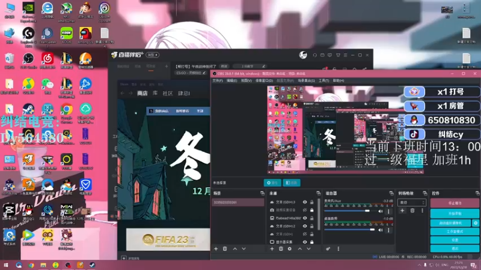Open source 属性 button above docks
481x270 pixels.
pyautogui.click(x=272, y=183)
